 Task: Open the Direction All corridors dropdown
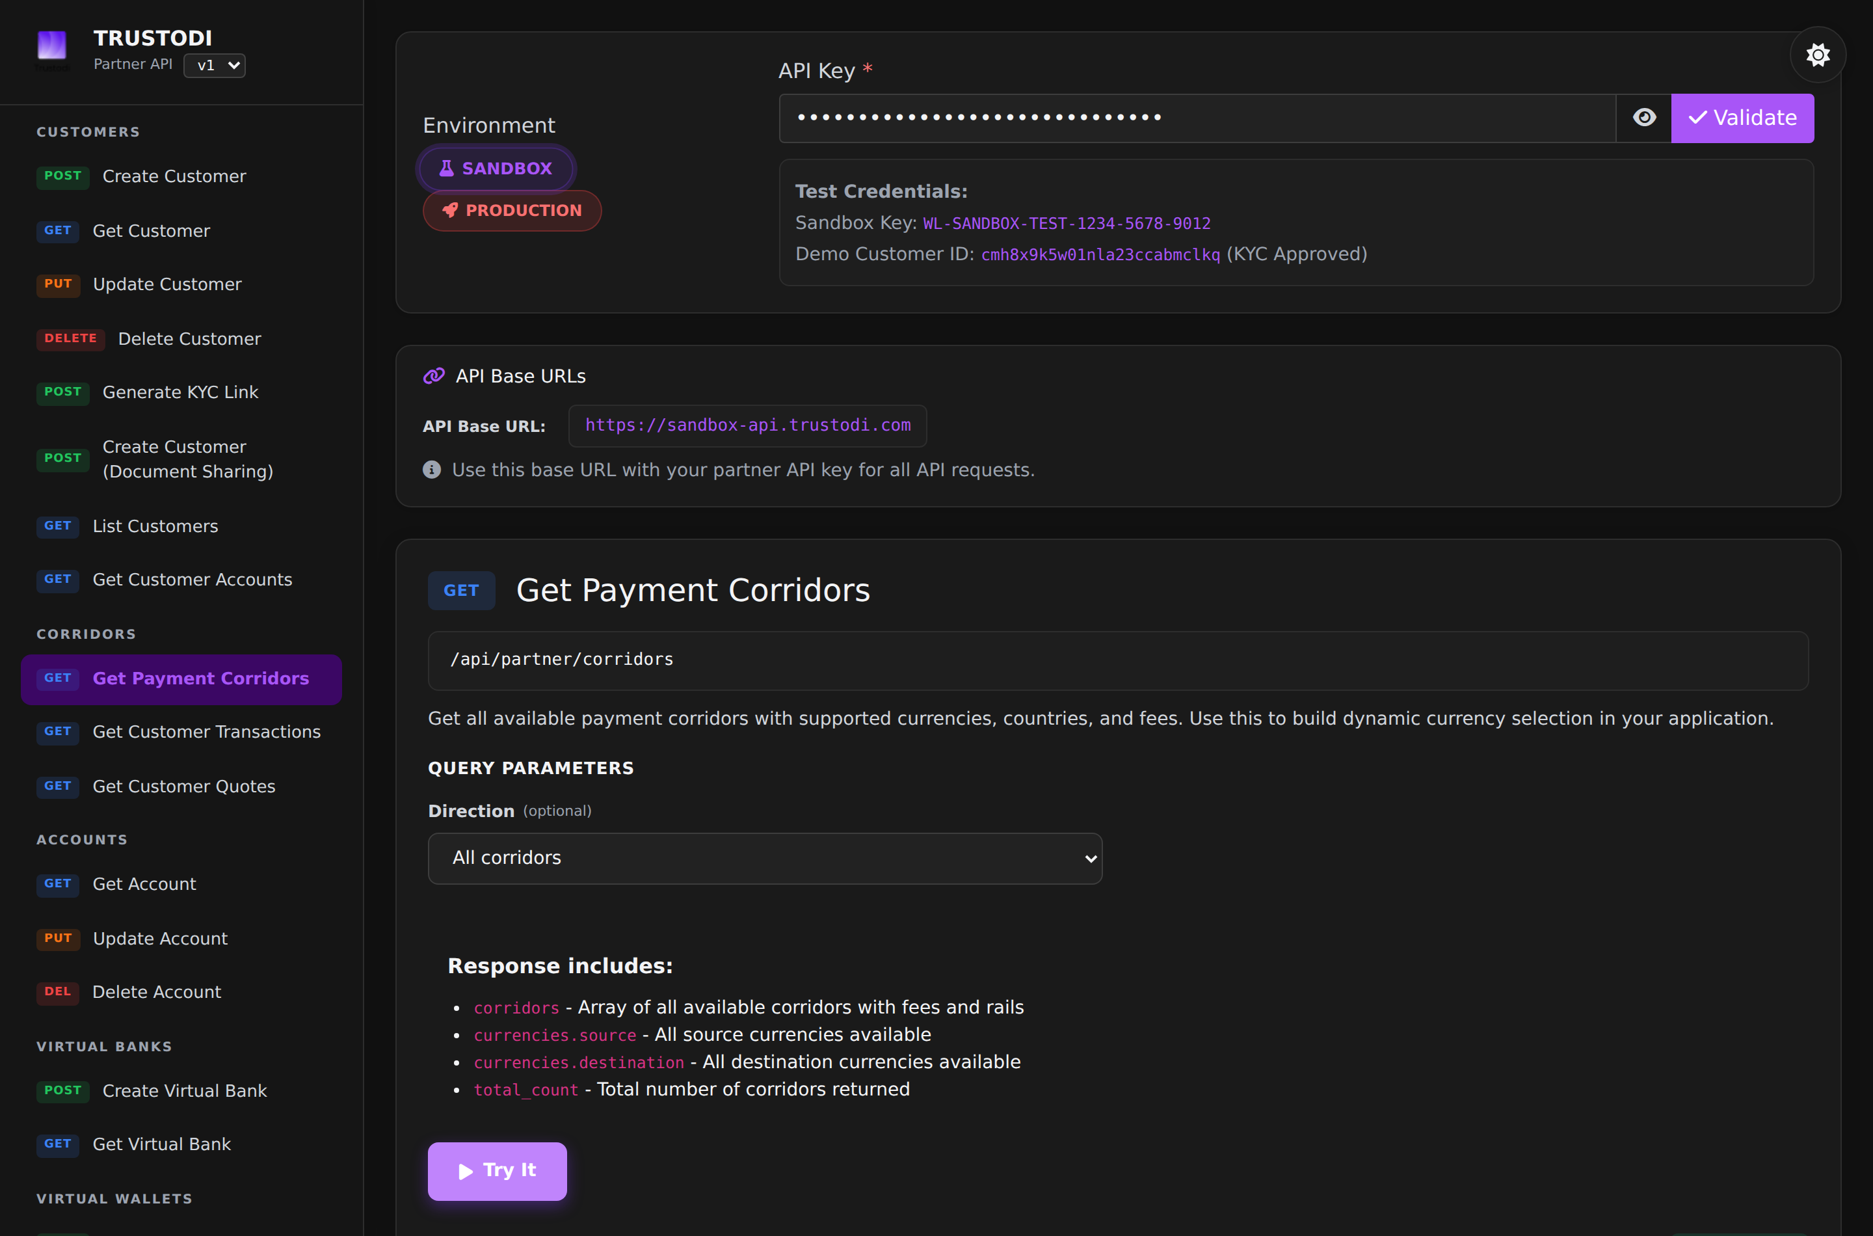click(x=765, y=859)
